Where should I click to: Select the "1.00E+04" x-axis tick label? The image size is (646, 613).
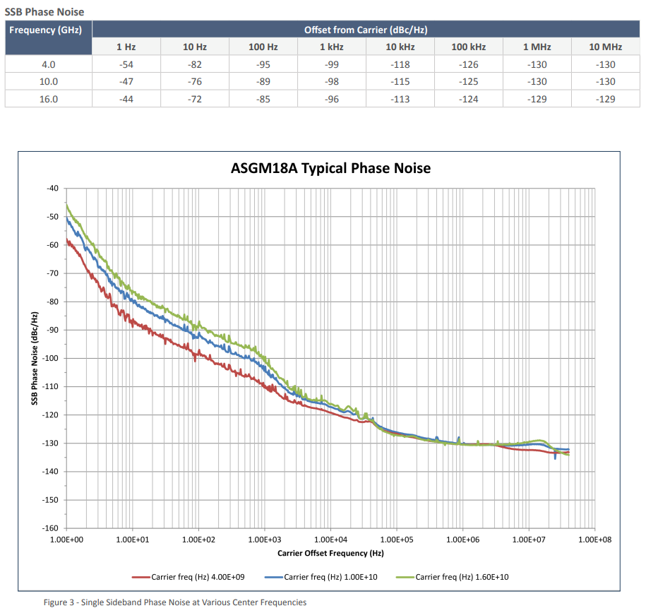331,540
